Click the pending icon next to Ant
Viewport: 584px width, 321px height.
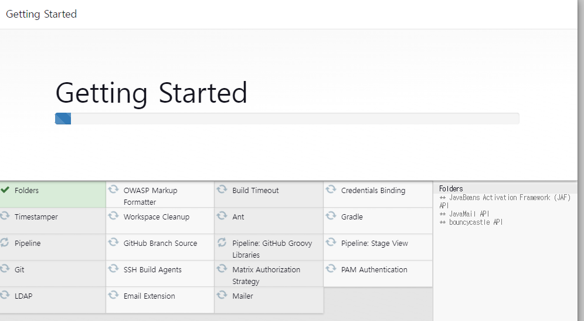(x=222, y=216)
